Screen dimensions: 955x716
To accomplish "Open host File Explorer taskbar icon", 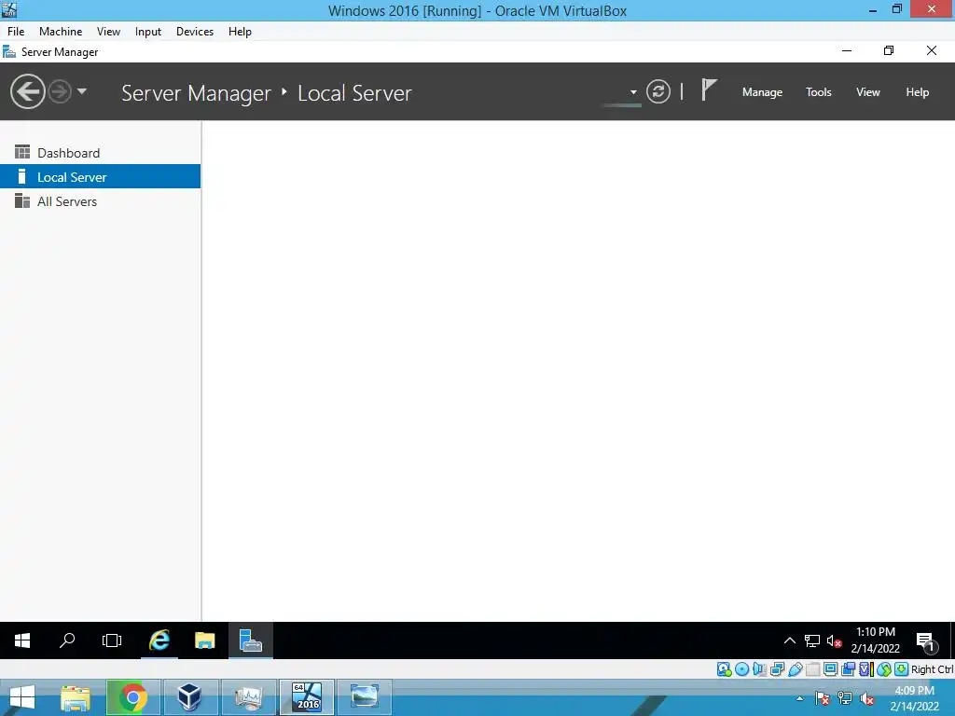I will pyautogui.click(x=76, y=697).
